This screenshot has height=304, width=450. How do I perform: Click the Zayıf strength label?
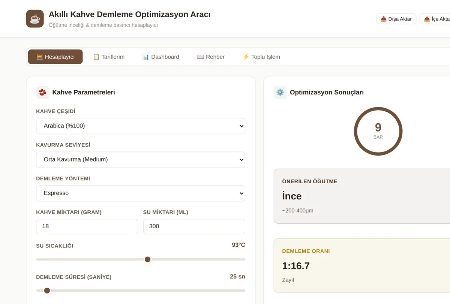click(288, 280)
